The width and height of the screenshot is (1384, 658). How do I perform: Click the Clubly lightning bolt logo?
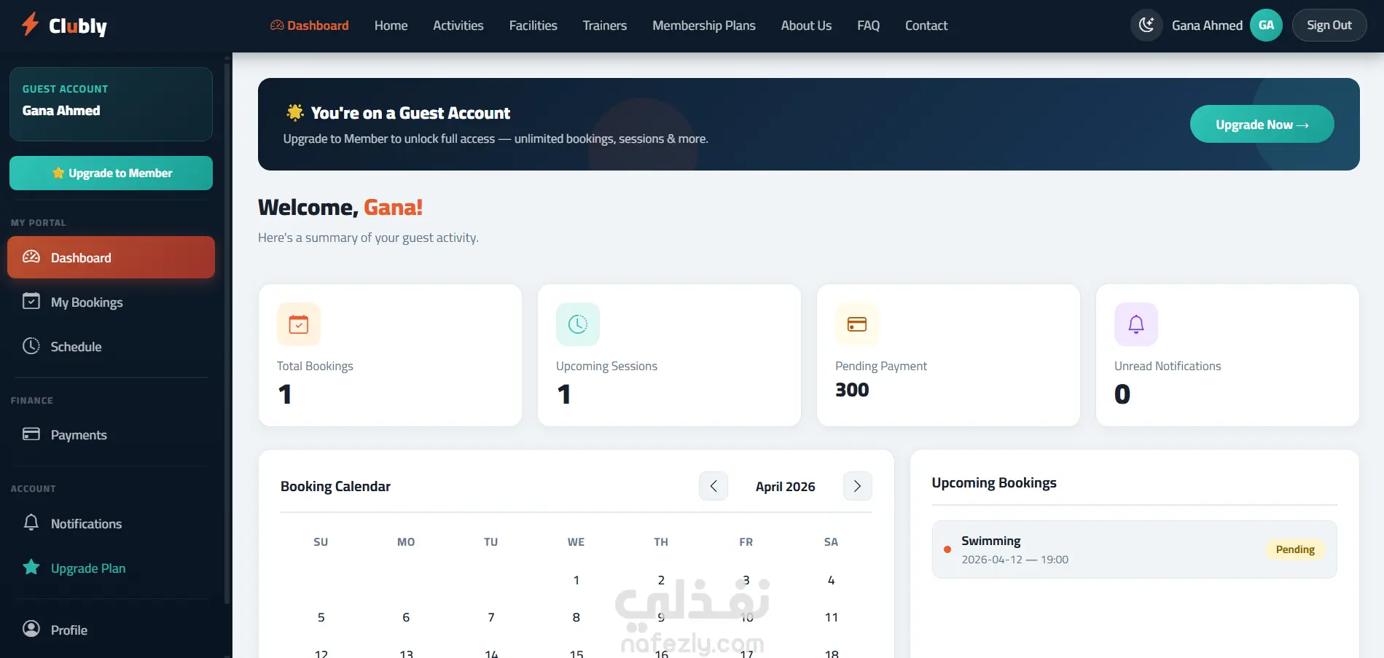30,24
